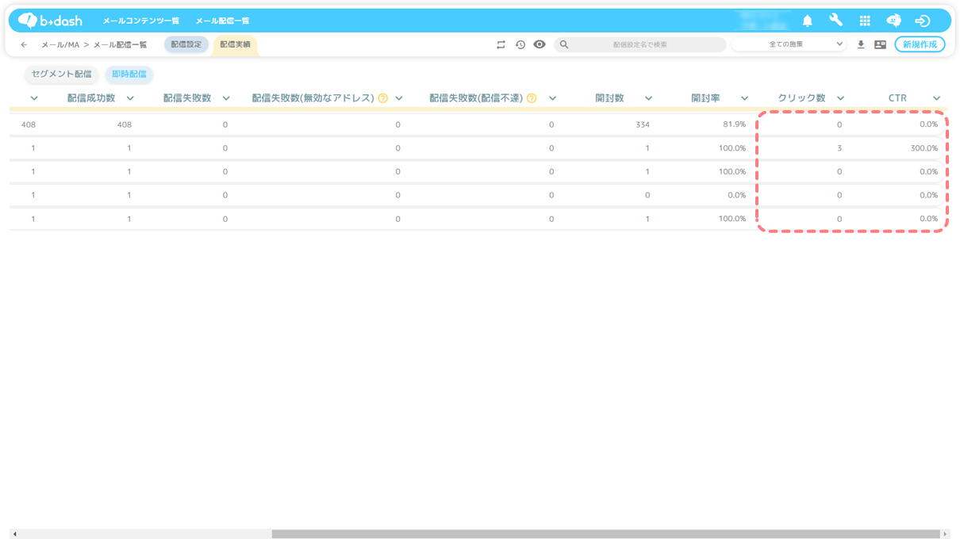Open the 開封数 column dropdown chevron
This screenshot has height=539, width=960.
[x=649, y=98]
